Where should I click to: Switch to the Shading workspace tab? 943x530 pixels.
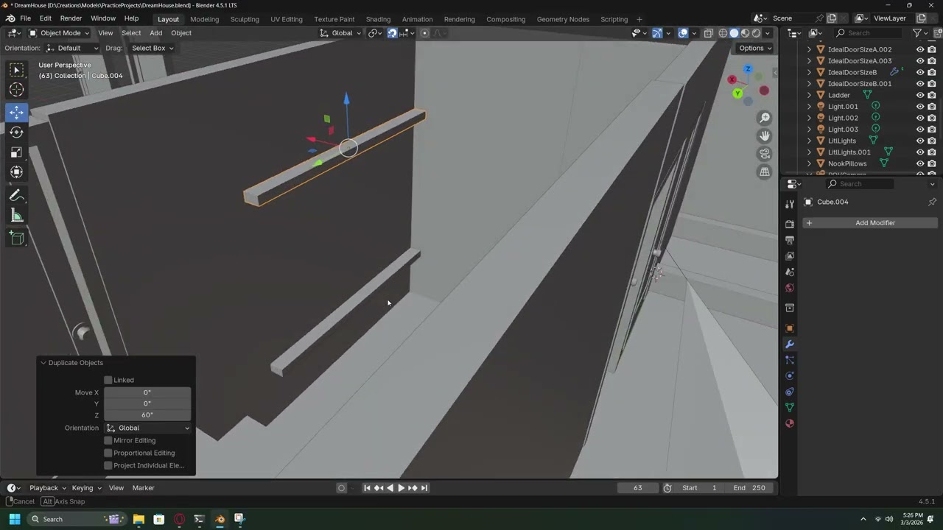click(378, 19)
